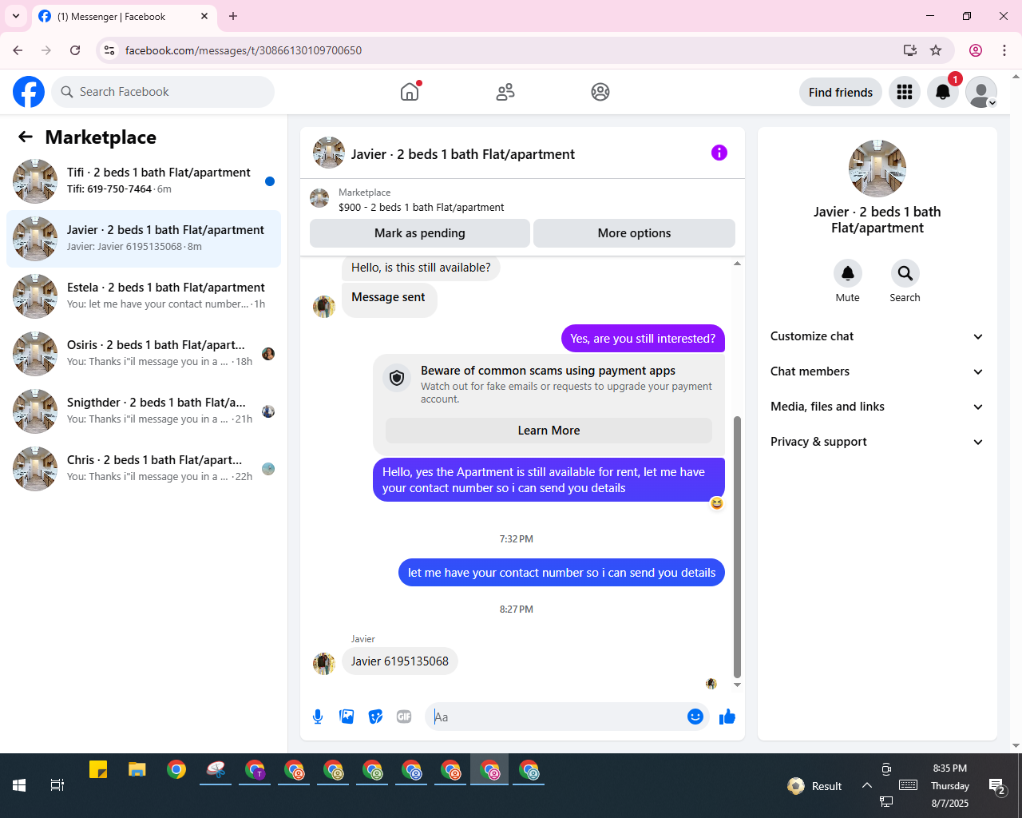
Task: Open the emoji picker in the message box
Action: [x=695, y=717]
